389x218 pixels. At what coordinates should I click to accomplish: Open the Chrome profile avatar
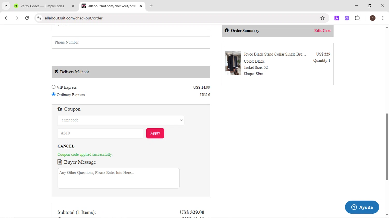click(372, 18)
